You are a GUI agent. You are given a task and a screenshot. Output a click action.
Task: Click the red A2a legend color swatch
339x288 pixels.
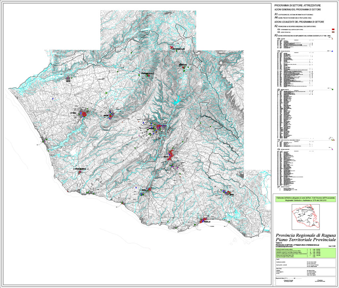(333, 29)
